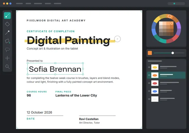Click the Concept art & illustration subtitle
189x133 pixels.
coord(52,48)
